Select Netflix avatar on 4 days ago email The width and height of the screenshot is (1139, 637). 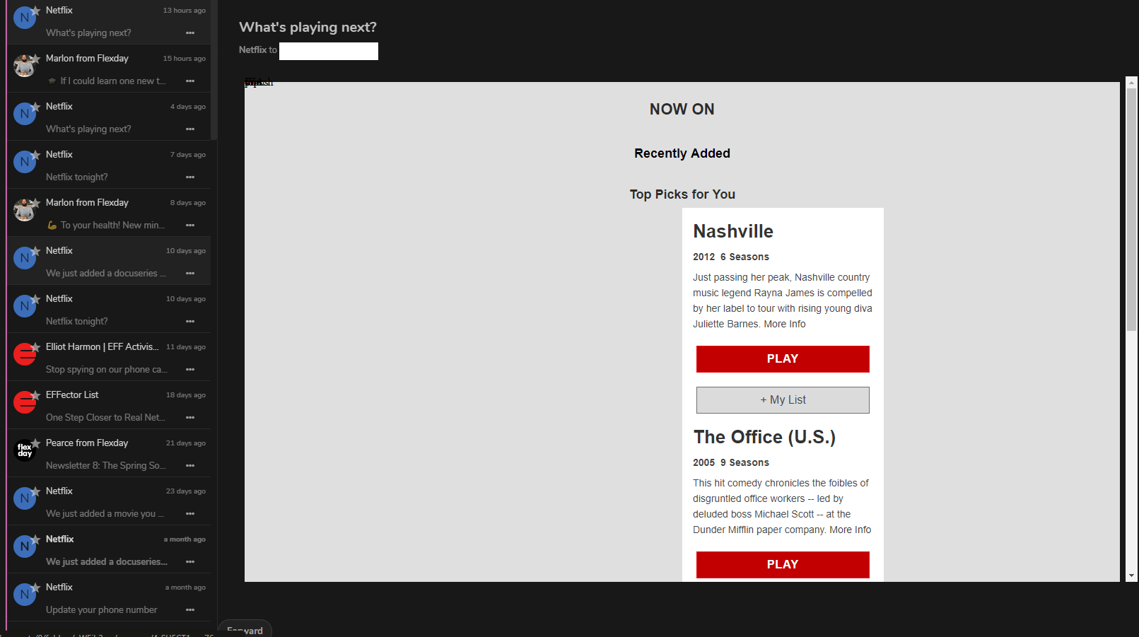click(x=25, y=114)
